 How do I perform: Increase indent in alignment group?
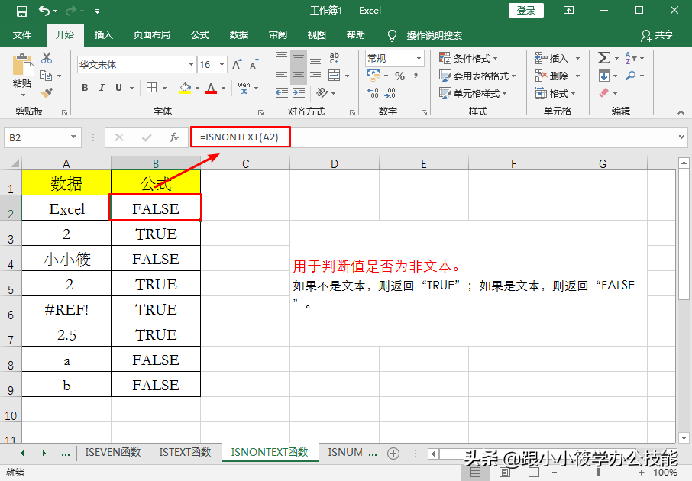coord(299,92)
